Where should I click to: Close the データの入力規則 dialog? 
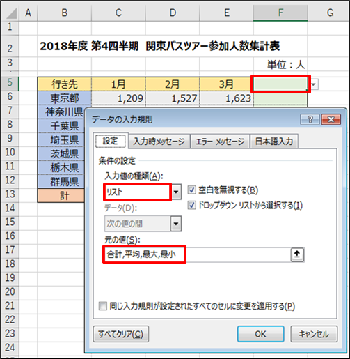331,119
